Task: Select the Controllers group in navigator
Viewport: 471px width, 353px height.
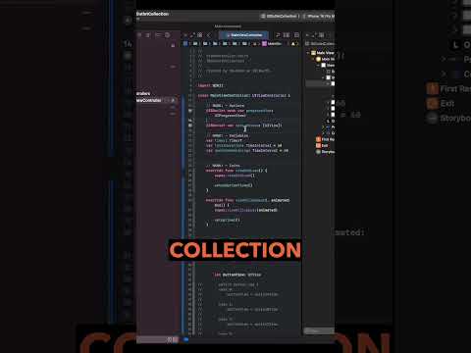Action: (x=143, y=94)
